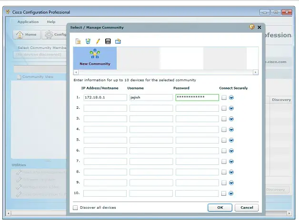Image resolution: width=299 pixels, height=220 pixels.
Task: Check Connect Securely for row 8
Action: click(224, 172)
